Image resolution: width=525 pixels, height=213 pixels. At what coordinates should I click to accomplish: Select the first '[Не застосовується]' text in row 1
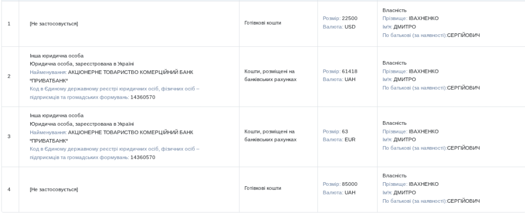pyautogui.click(x=54, y=24)
